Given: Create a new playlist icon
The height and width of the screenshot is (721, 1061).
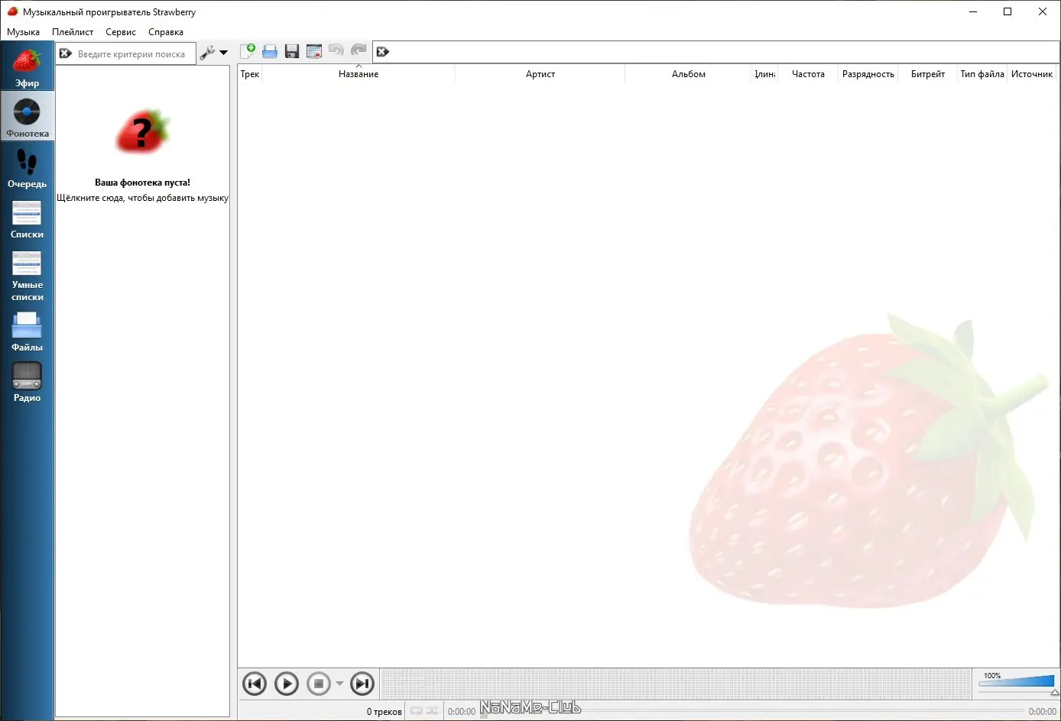Looking at the screenshot, I should (x=248, y=51).
